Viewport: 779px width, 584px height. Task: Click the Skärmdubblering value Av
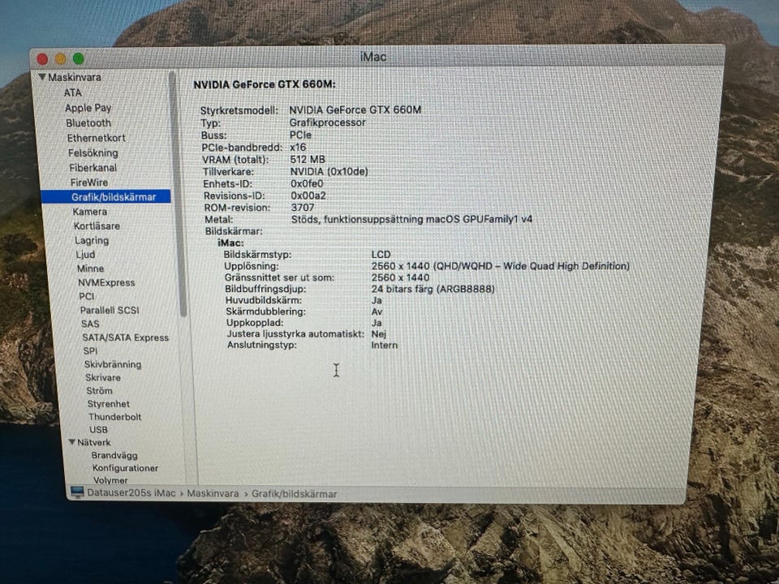377,311
